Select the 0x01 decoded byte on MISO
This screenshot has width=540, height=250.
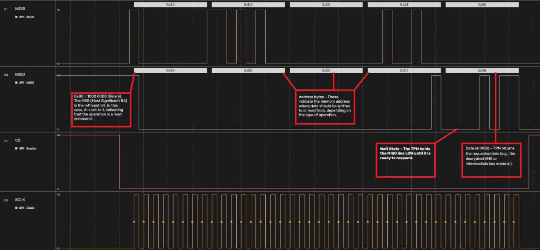click(x=404, y=70)
